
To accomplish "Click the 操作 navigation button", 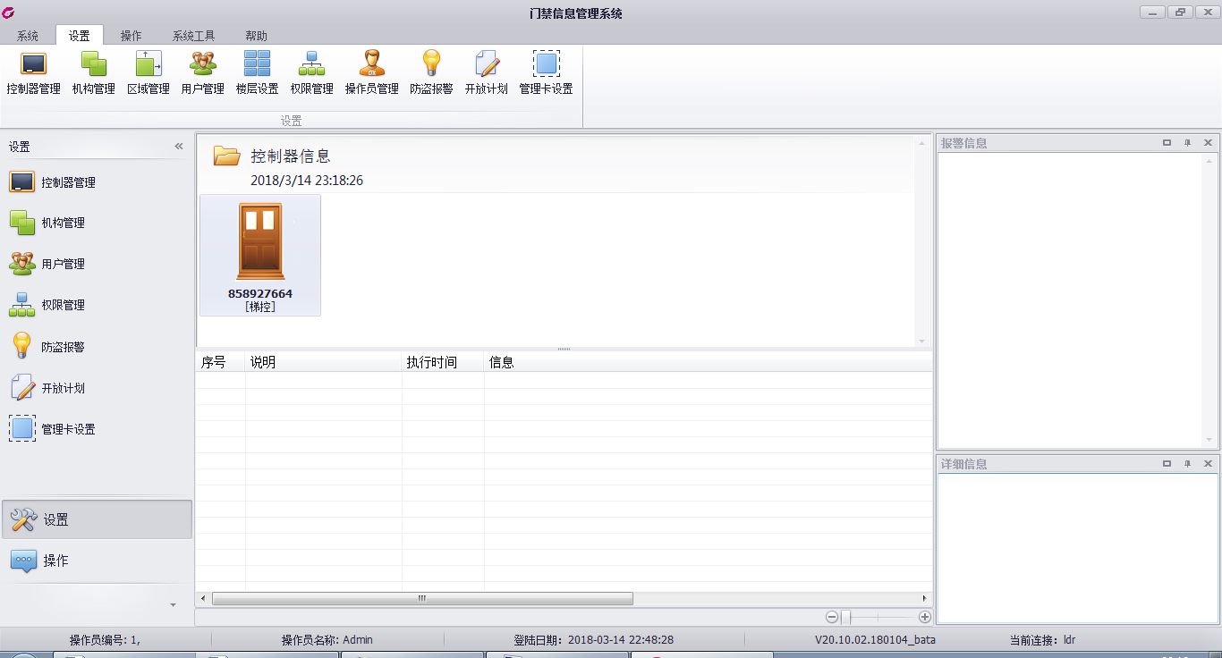I will click(x=97, y=561).
